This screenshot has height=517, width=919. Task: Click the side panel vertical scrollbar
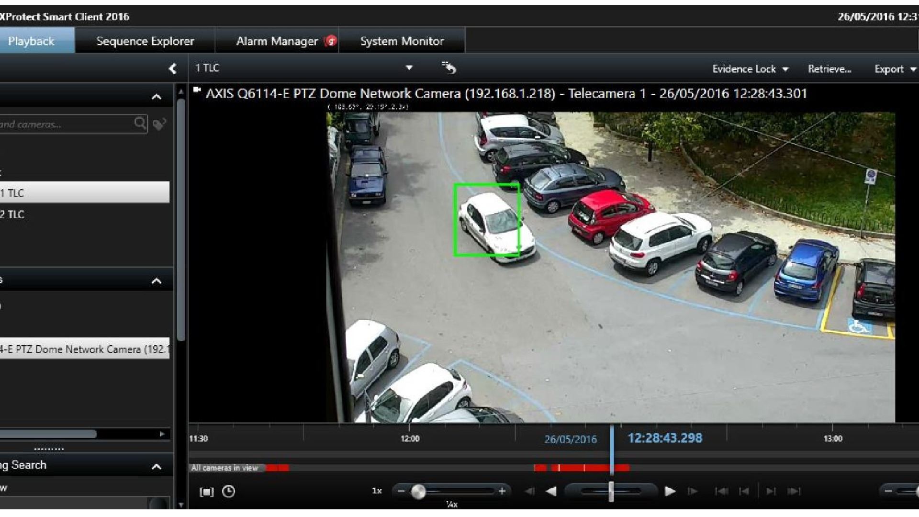pyautogui.click(x=181, y=220)
